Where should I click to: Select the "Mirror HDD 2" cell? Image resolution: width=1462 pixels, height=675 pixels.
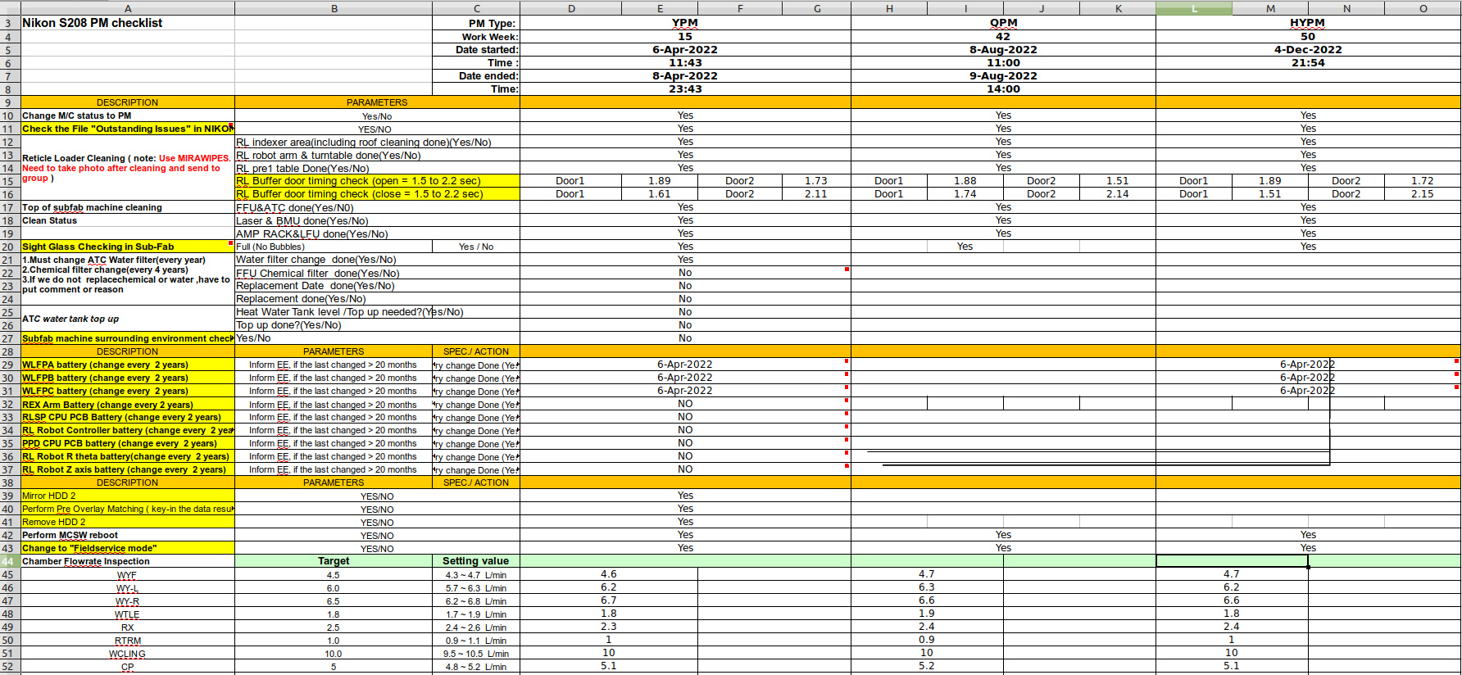(x=127, y=496)
